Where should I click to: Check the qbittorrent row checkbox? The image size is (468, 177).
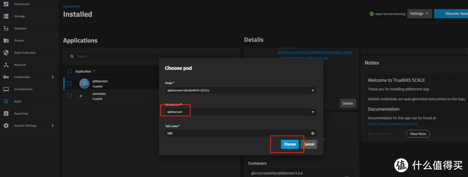tap(69, 84)
